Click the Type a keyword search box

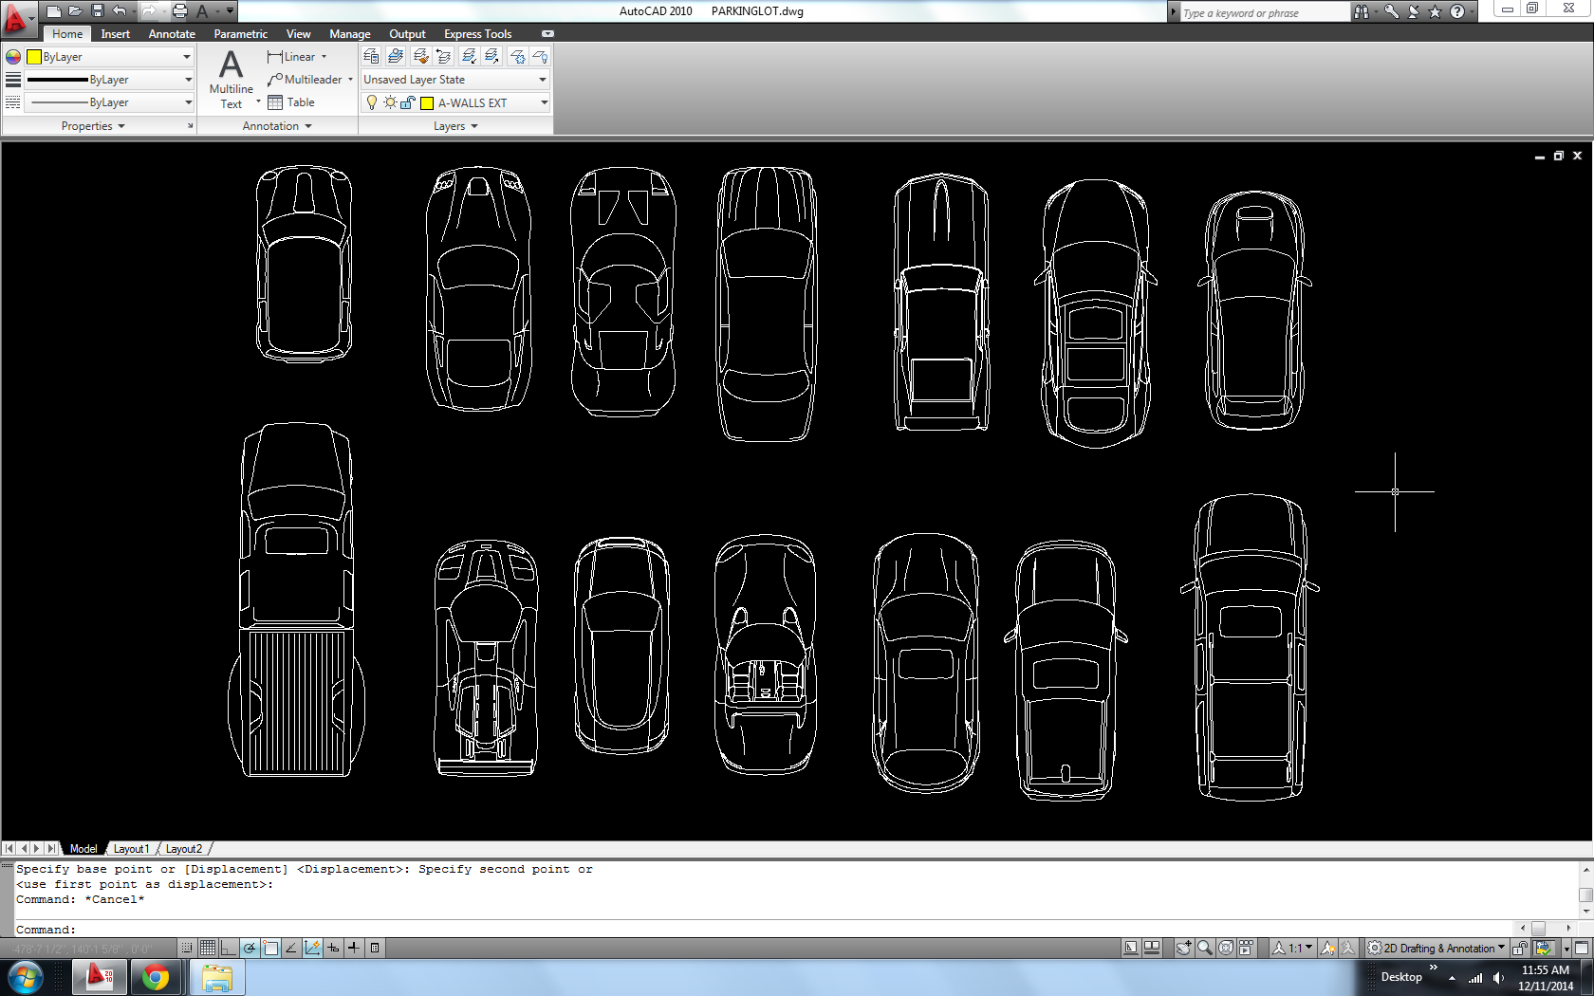(1263, 12)
